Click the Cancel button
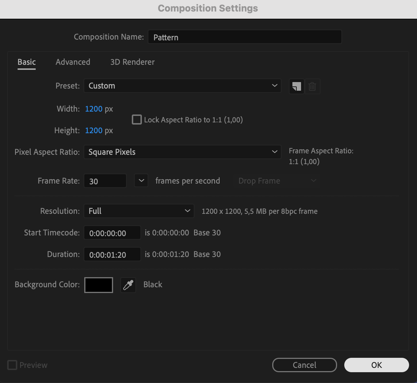This screenshot has height=383, width=417. 304,365
